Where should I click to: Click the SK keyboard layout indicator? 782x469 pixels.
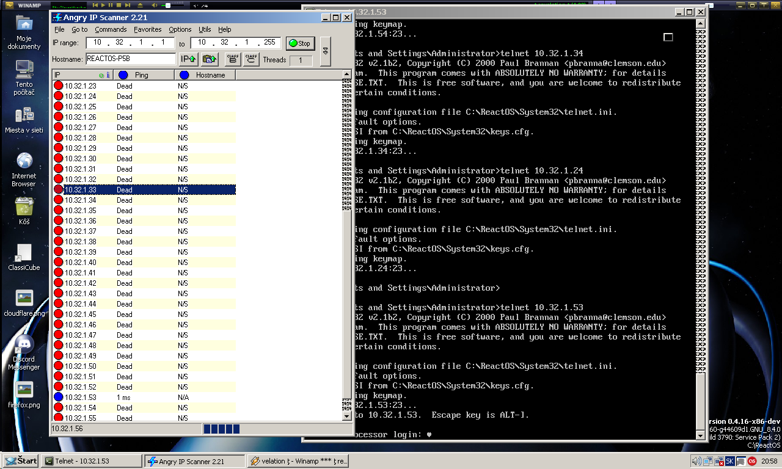pos(729,461)
